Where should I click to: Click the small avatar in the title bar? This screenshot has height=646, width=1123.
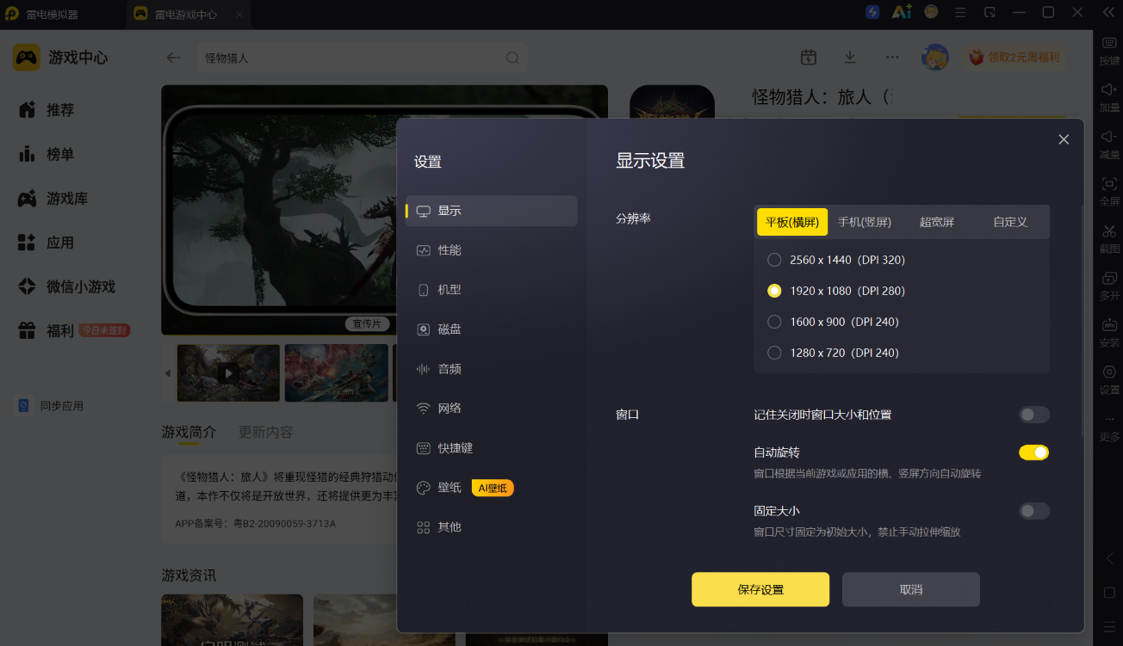931,12
